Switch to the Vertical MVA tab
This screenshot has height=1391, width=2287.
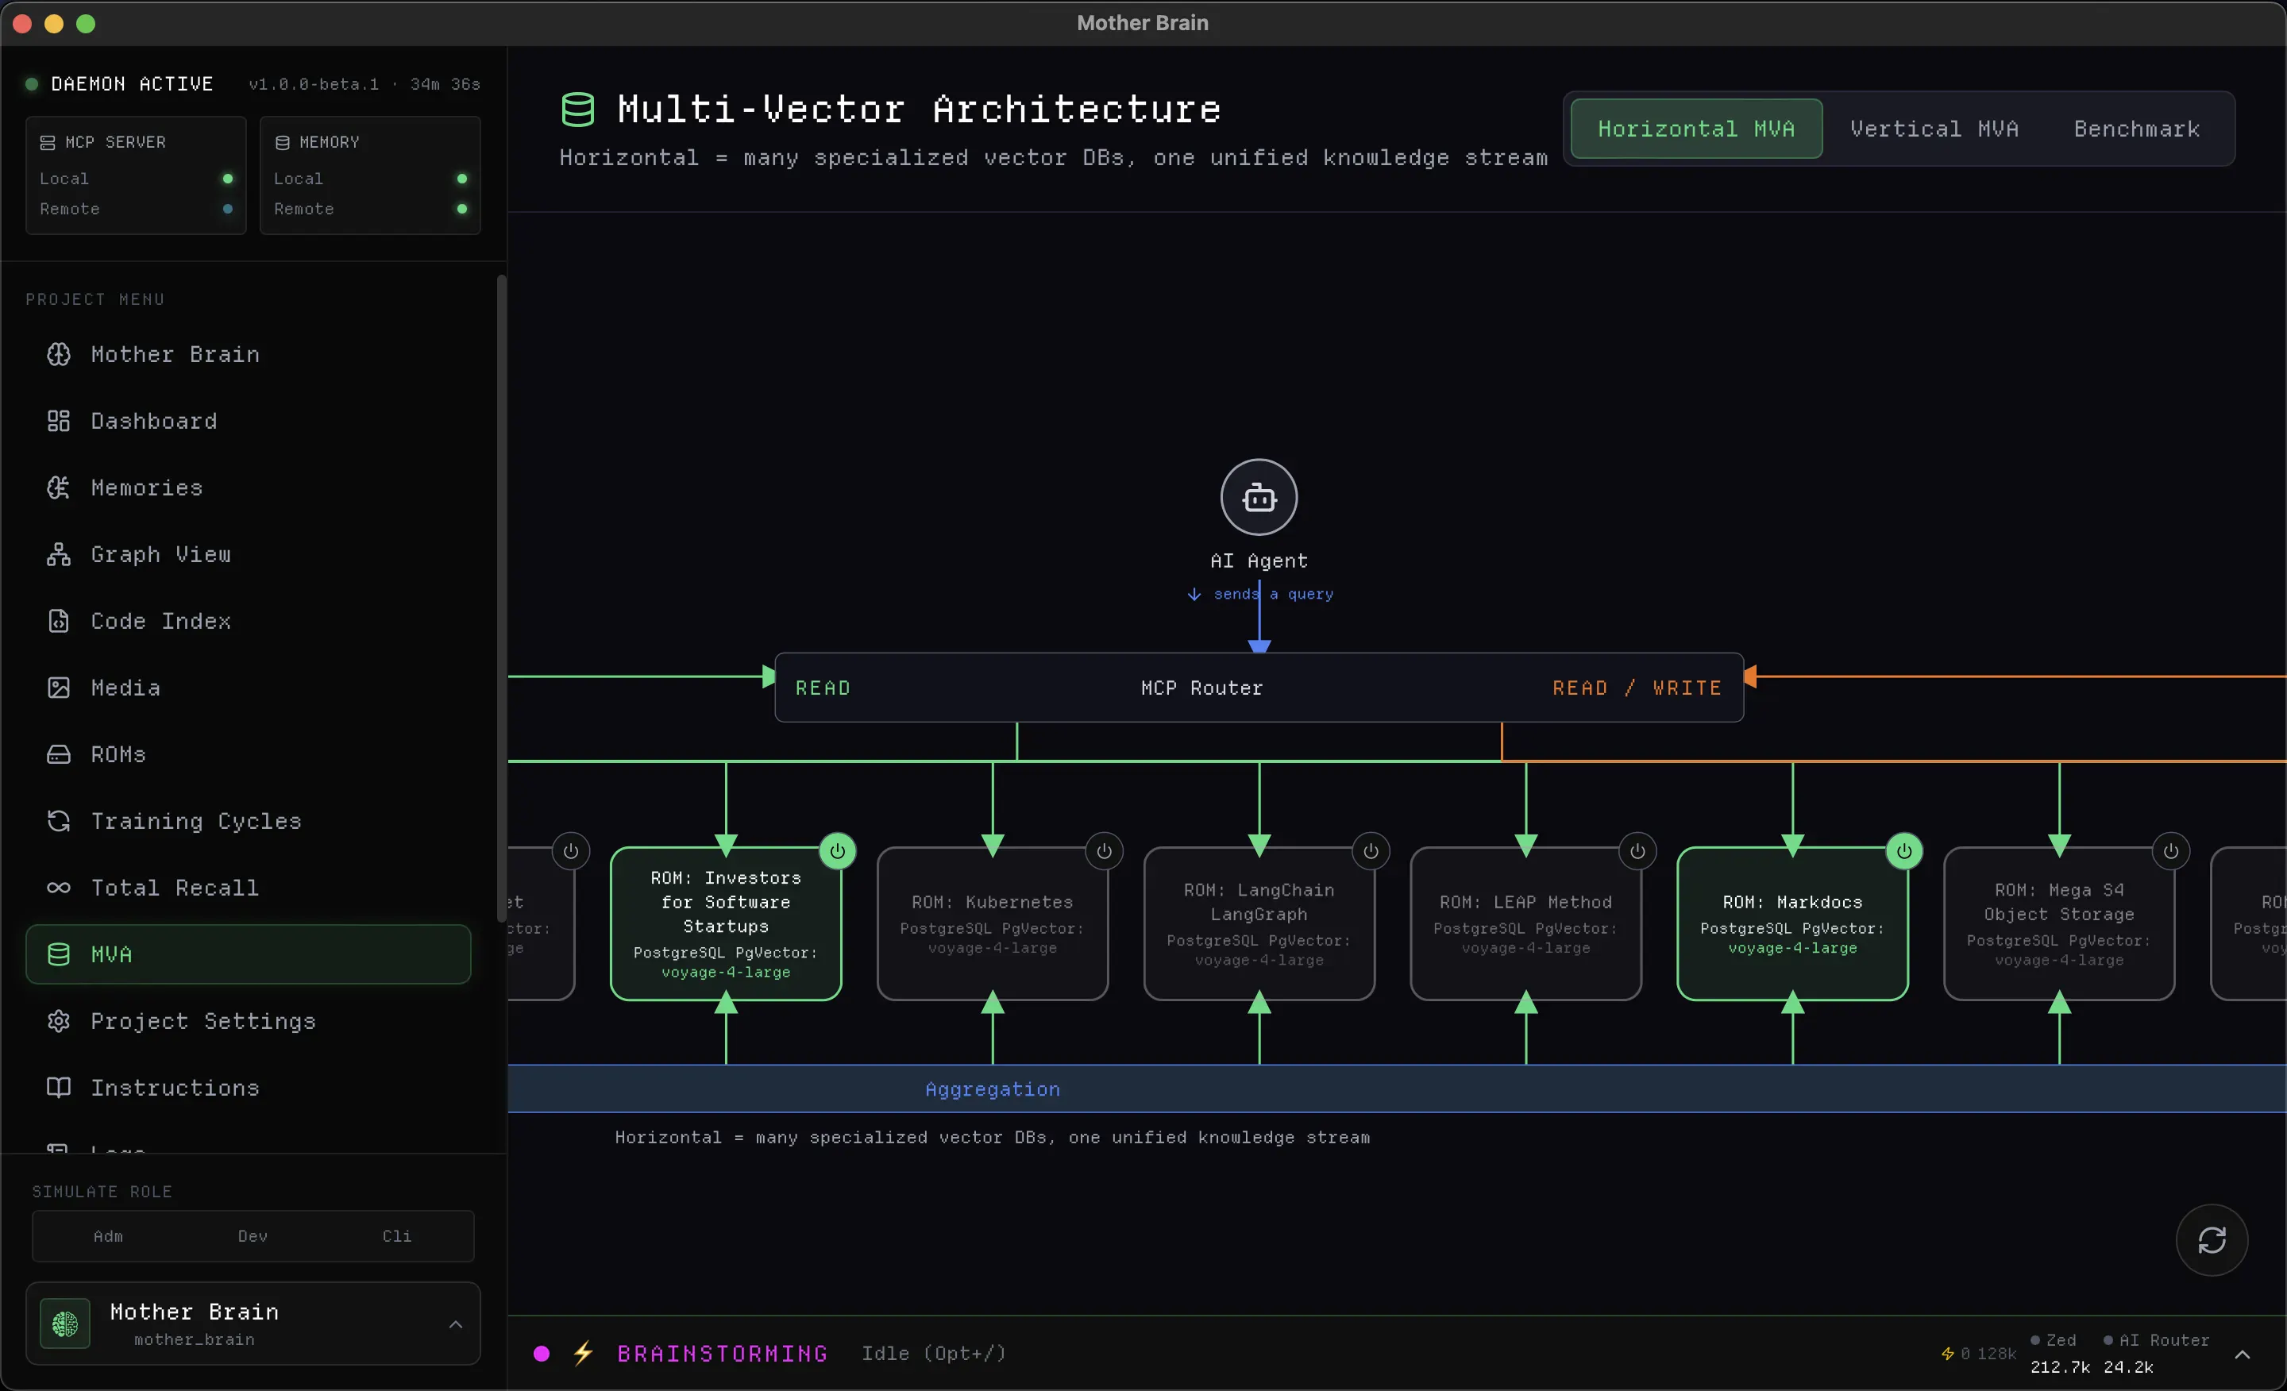1934,129
